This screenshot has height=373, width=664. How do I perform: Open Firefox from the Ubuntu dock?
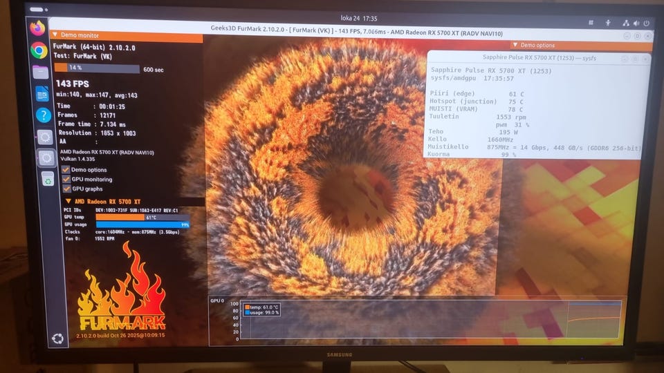(37, 28)
